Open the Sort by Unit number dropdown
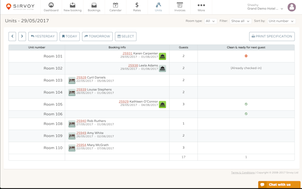 [281, 21]
